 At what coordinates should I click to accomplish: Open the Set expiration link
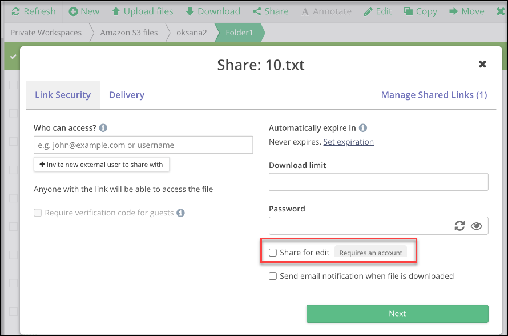pyautogui.click(x=348, y=142)
